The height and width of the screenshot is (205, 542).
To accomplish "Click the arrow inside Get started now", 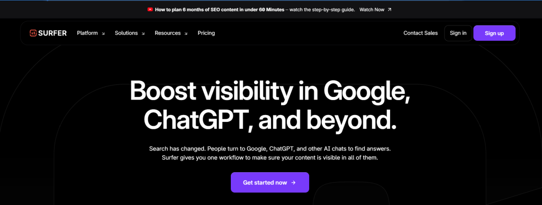I will 293,183.
